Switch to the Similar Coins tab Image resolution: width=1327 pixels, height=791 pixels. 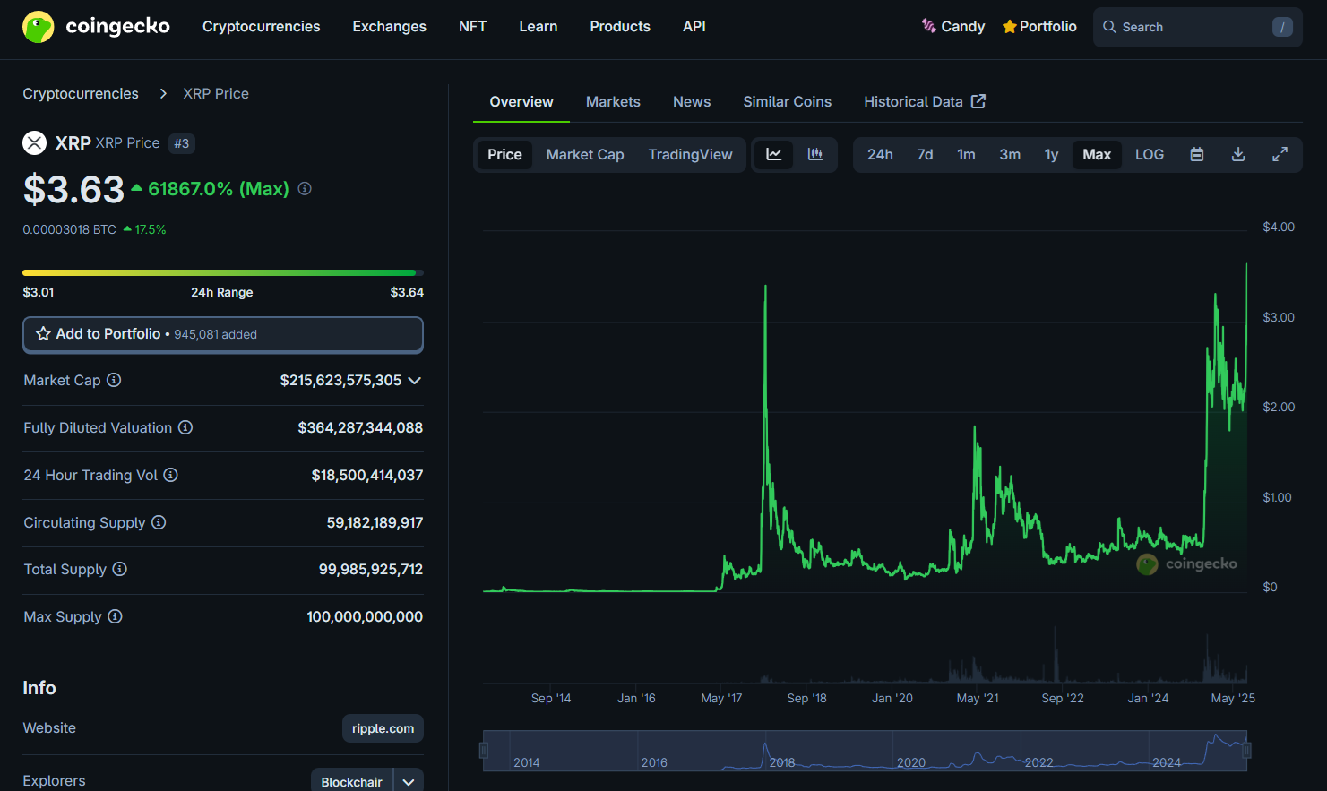point(787,101)
